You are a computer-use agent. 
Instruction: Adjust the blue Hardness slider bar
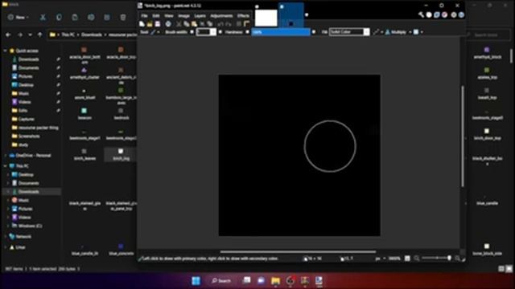[281, 32]
